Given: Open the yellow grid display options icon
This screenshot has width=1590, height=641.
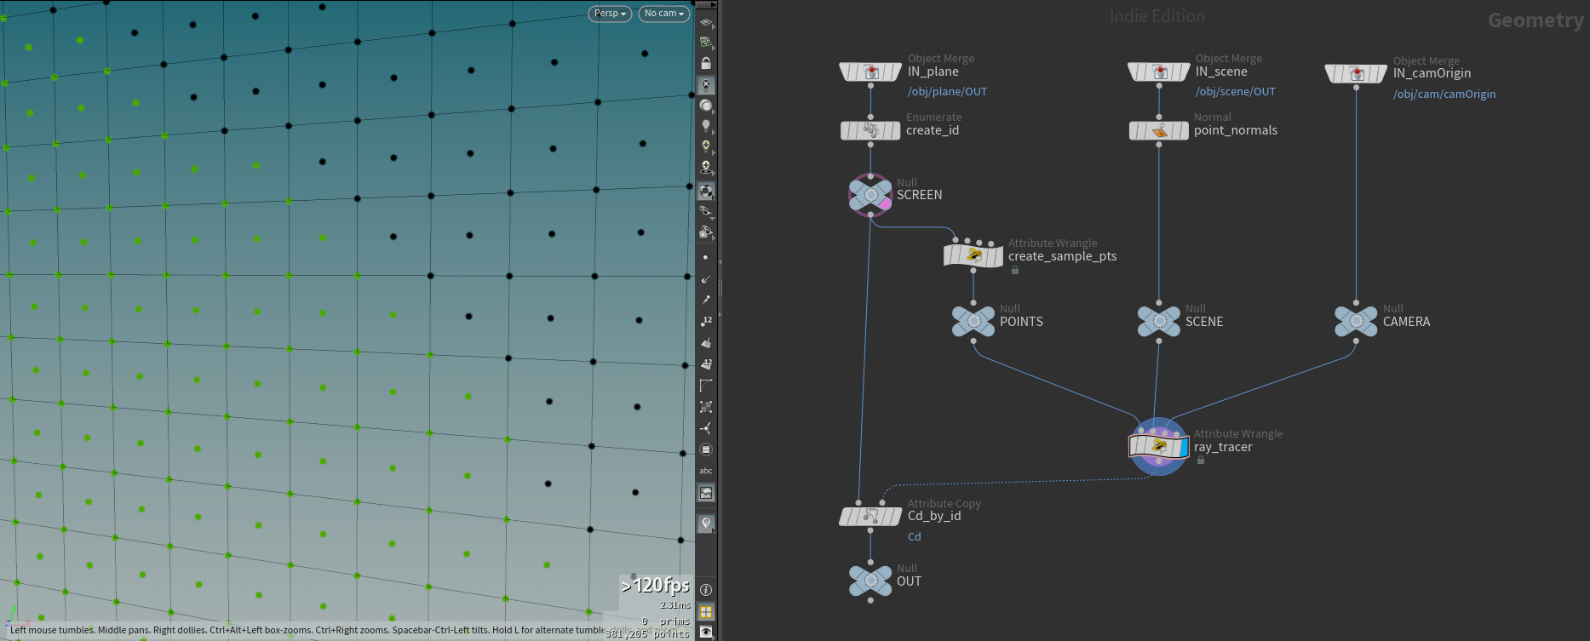Looking at the screenshot, I should point(706,611).
